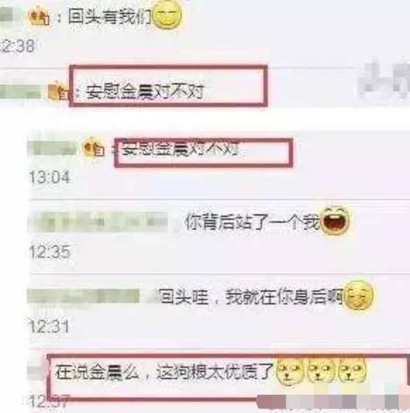
Task: Open blurred username before 回头哇 comment
Action: pos(83,296)
